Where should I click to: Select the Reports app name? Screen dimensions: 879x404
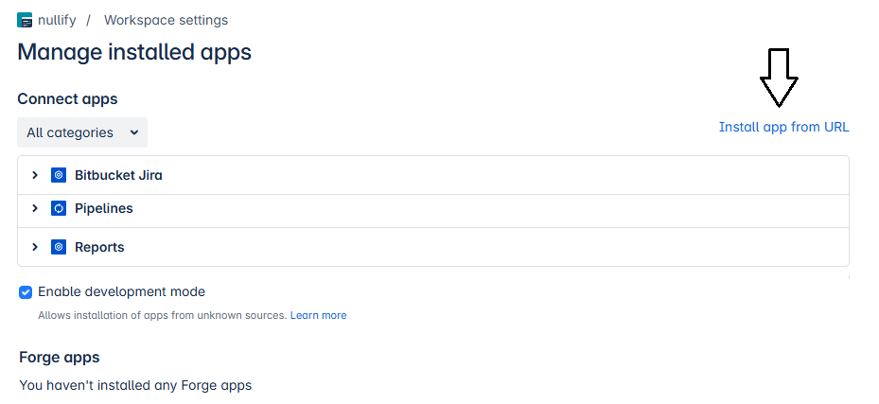pos(99,247)
